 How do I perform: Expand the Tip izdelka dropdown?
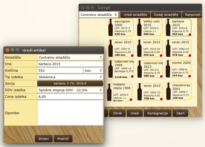click(x=70, y=77)
